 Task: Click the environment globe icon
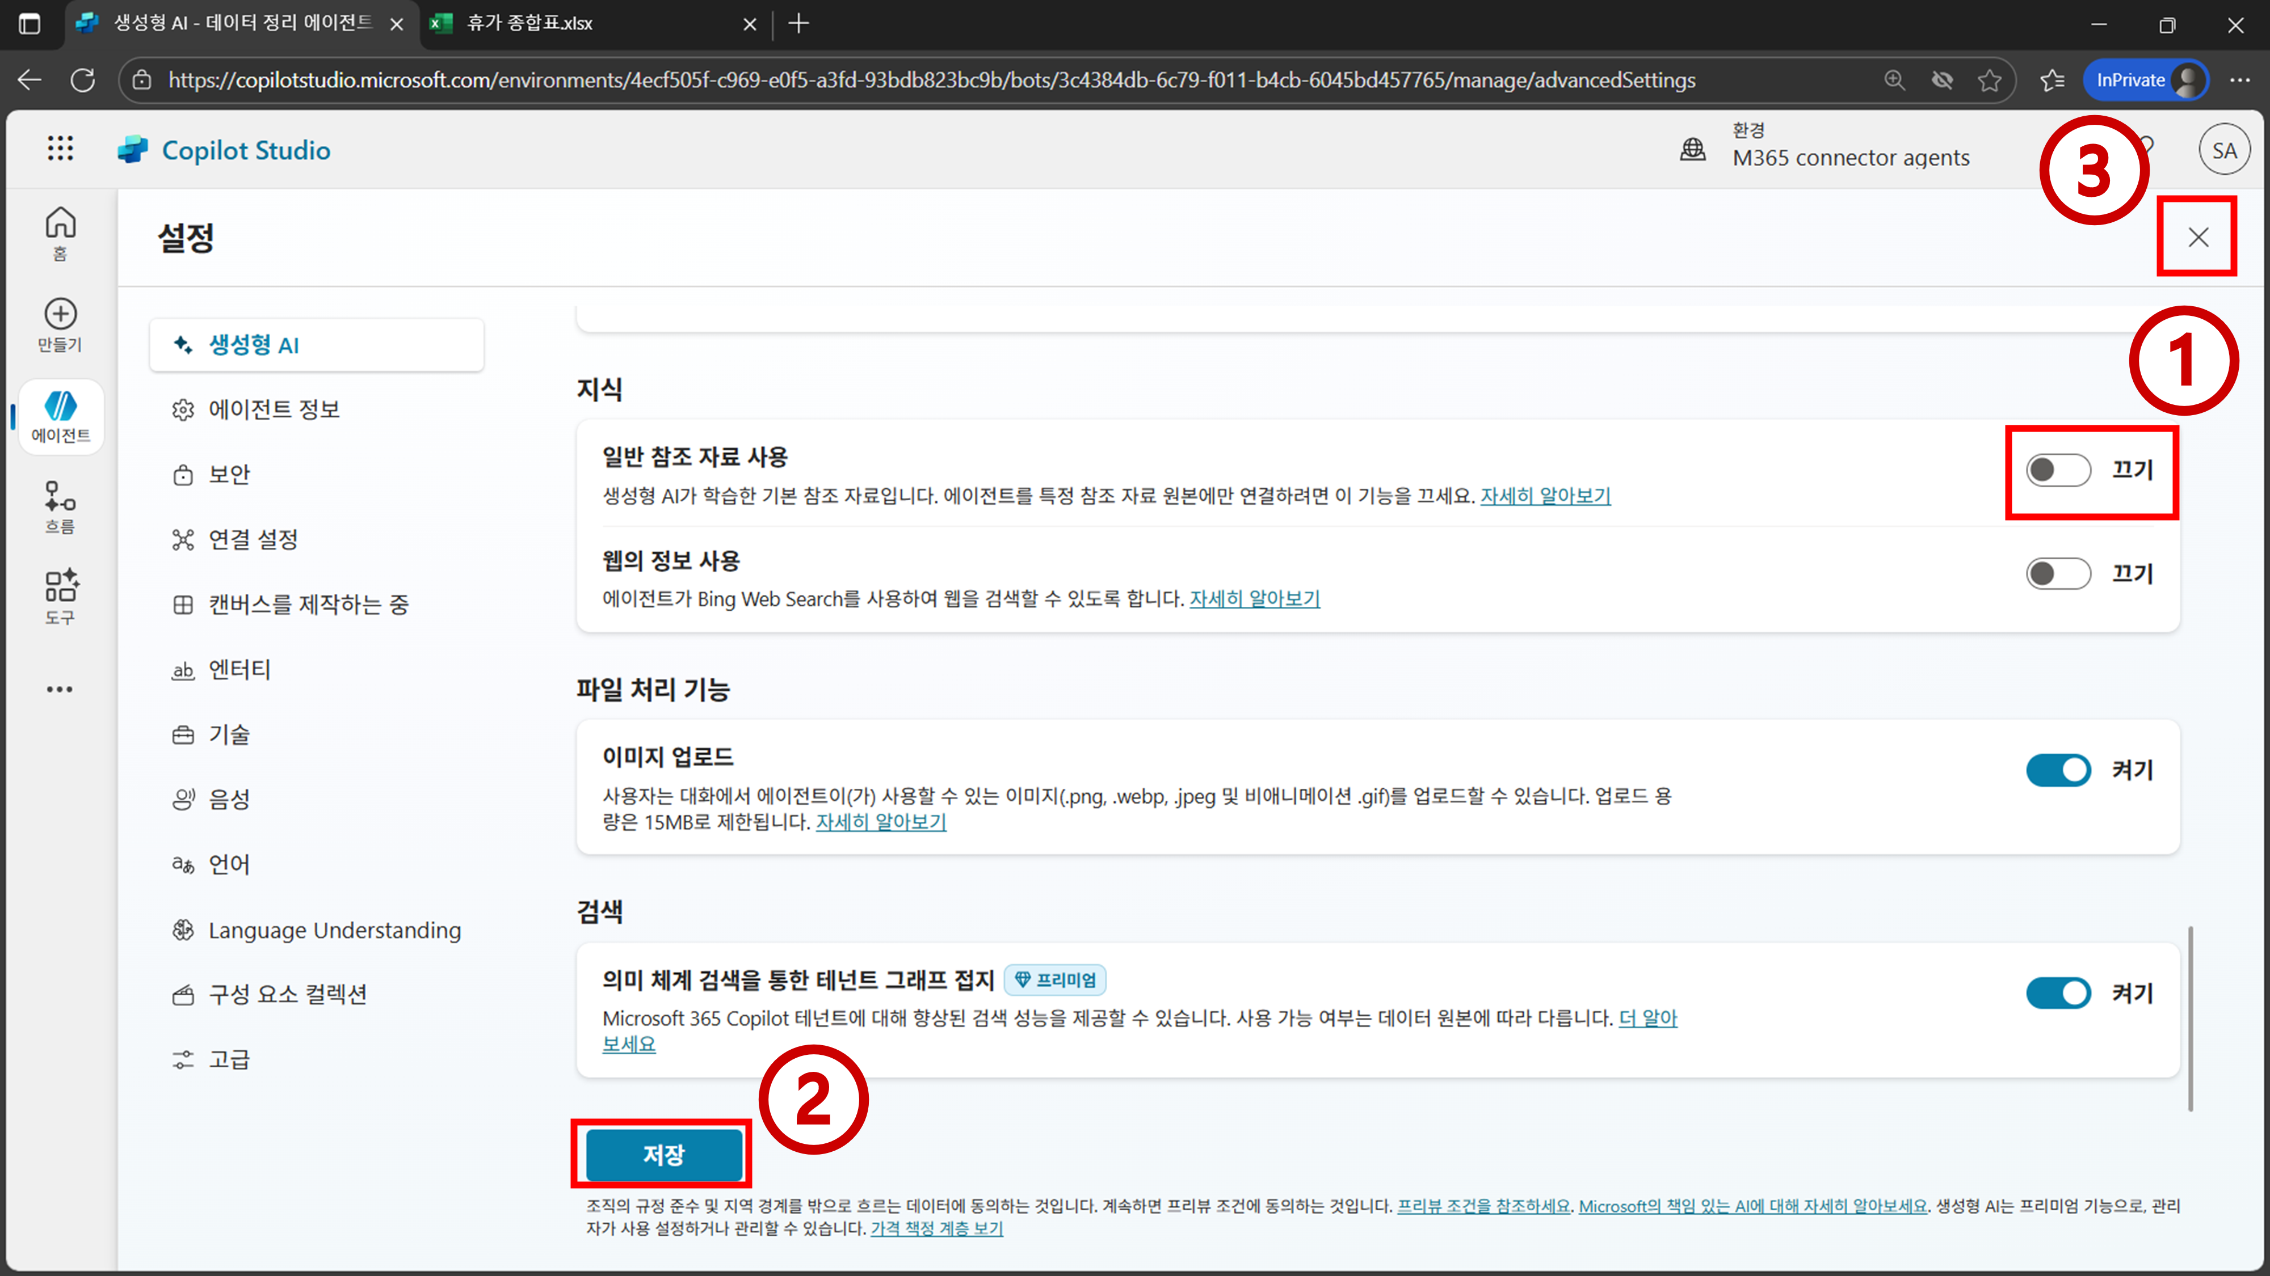click(1692, 149)
